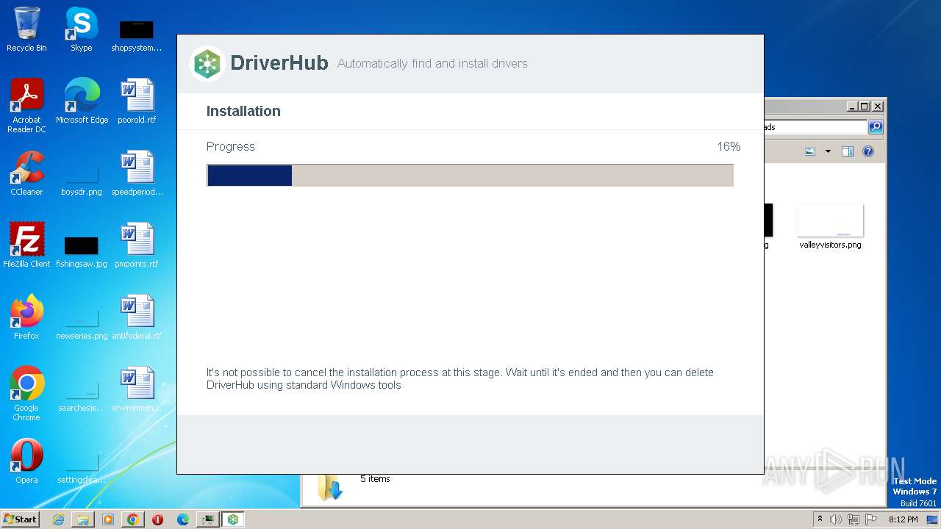
Task: Click the Explorer window search button
Action: 875,127
